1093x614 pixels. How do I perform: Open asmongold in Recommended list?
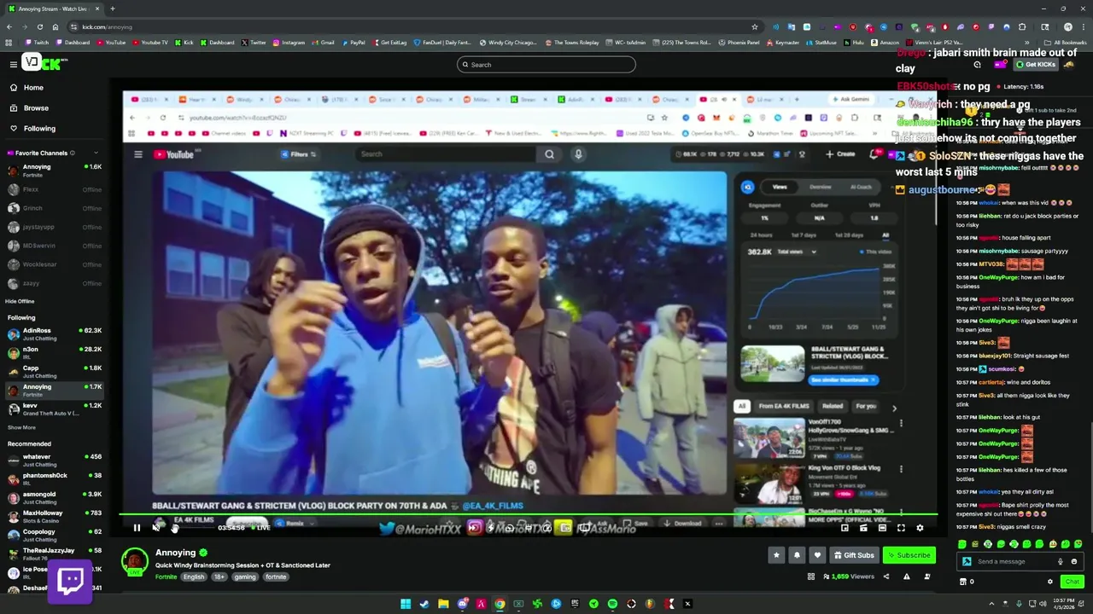(x=55, y=497)
